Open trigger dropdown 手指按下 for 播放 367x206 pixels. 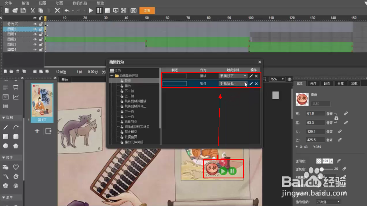(x=233, y=76)
